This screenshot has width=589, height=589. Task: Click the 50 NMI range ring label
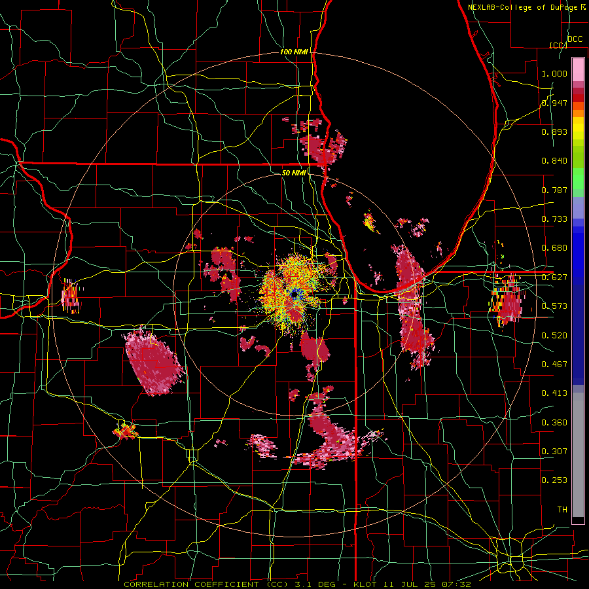pyautogui.click(x=294, y=173)
